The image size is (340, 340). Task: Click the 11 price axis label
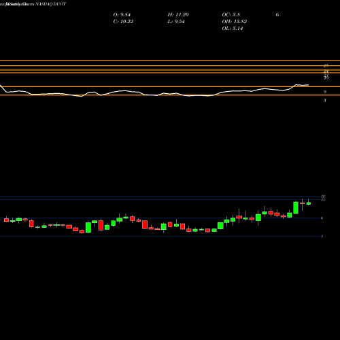click(323, 200)
